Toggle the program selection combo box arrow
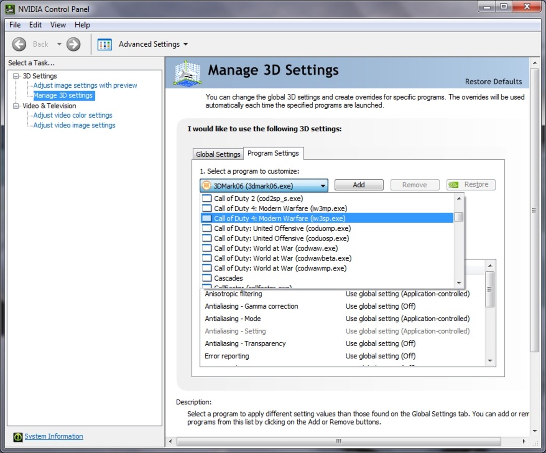 pyautogui.click(x=322, y=186)
